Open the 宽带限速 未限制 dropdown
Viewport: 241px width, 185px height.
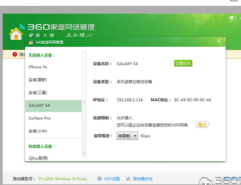click(x=128, y=136)
